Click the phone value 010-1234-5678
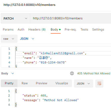This screenshot has height=108, width=111. [53, 62]
